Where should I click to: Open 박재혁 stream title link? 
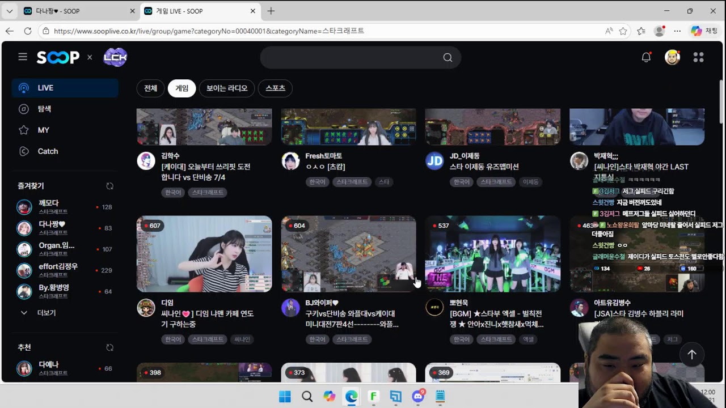point(641,172)
